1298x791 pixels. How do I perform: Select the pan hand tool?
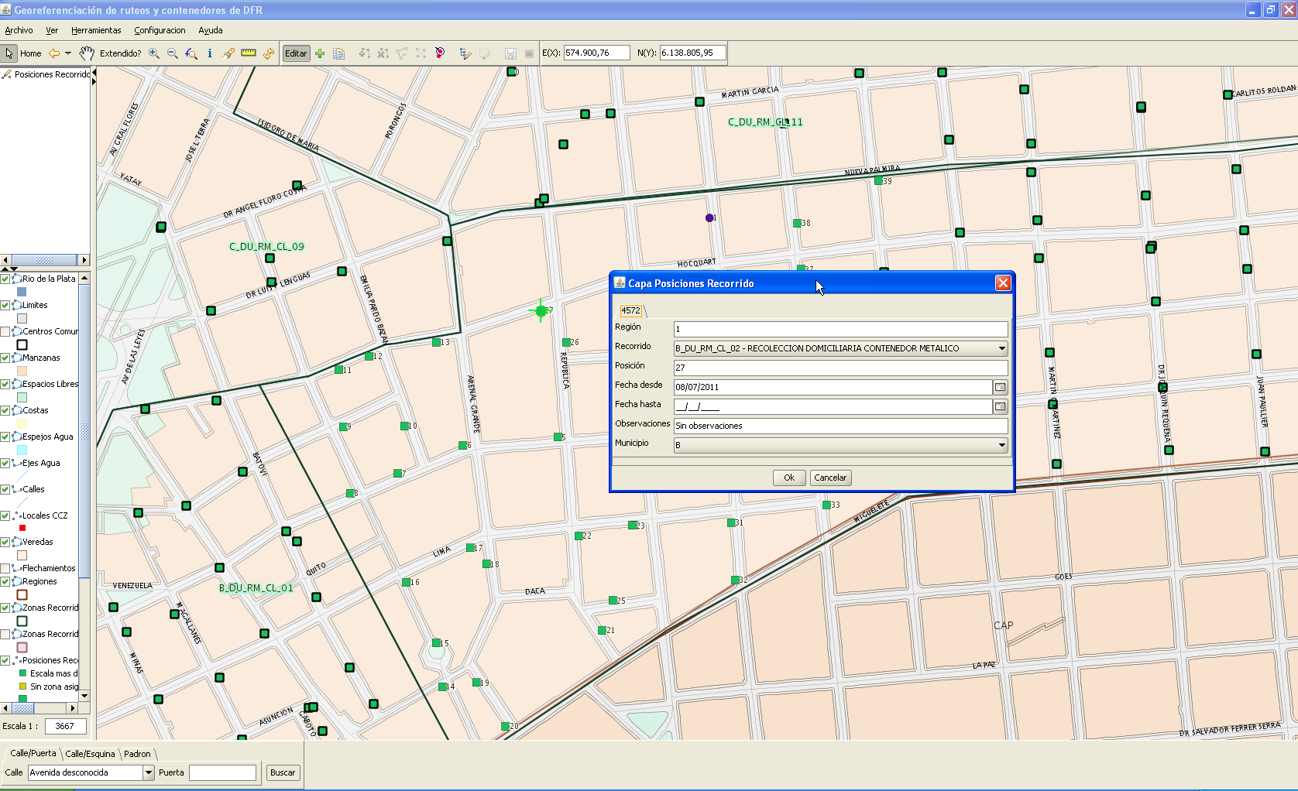86,53
